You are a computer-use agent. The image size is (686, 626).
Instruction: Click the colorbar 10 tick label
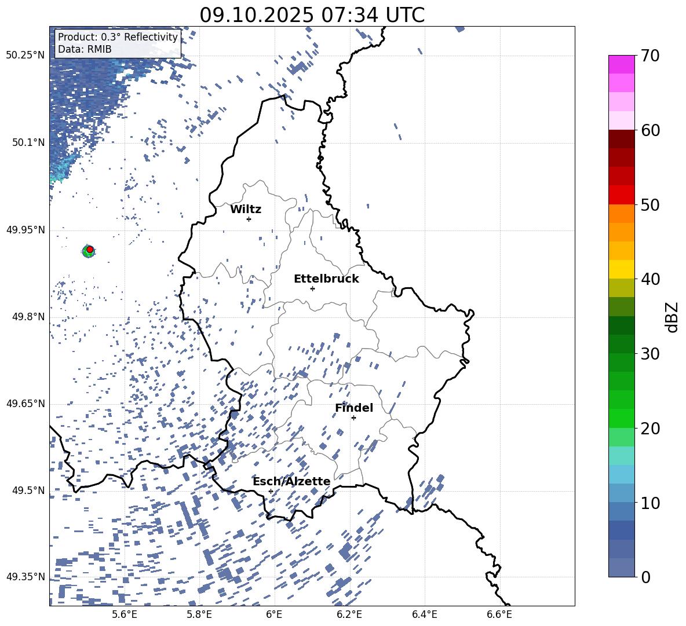pos(650,503)
